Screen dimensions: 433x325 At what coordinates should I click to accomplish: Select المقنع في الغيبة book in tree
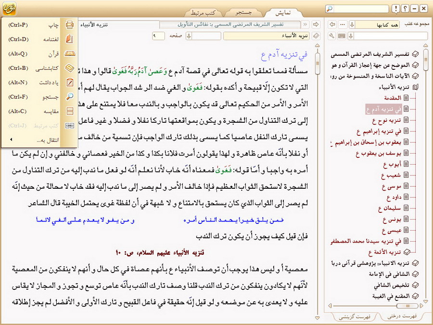click(391, 296)
